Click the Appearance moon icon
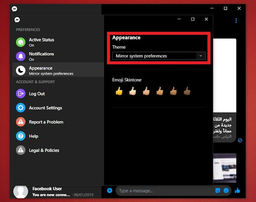Viewport: 256px width, 202px height. 21,71
